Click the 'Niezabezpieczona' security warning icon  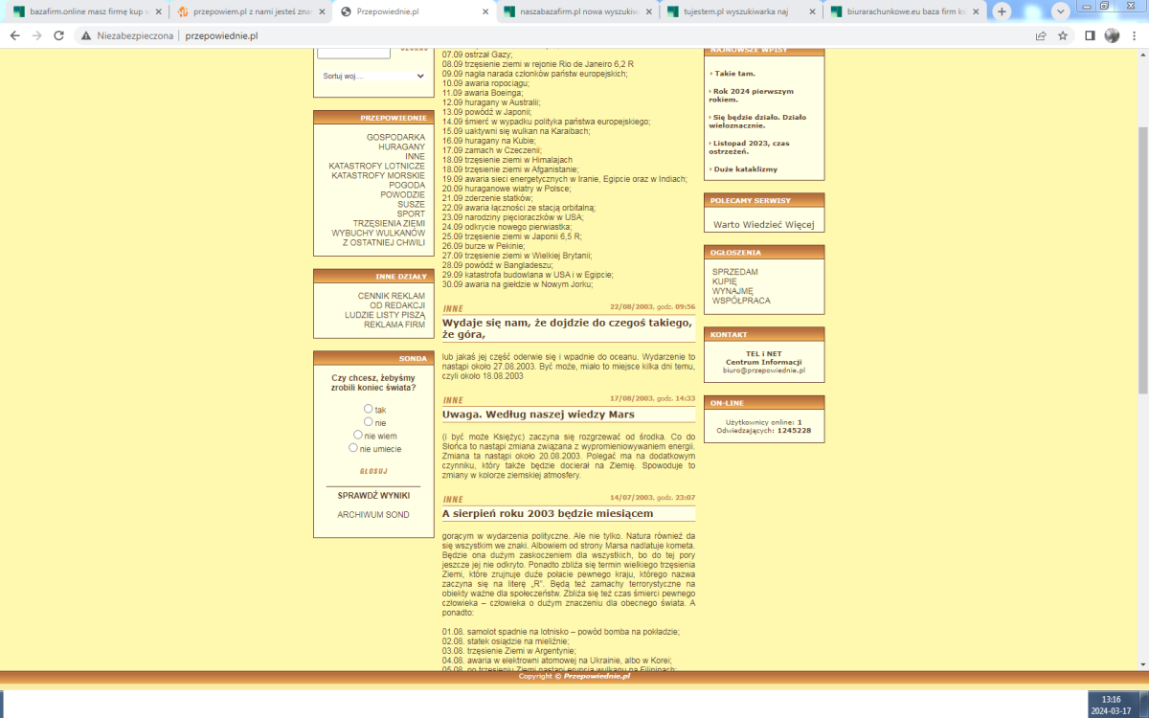tap(86, 35)
